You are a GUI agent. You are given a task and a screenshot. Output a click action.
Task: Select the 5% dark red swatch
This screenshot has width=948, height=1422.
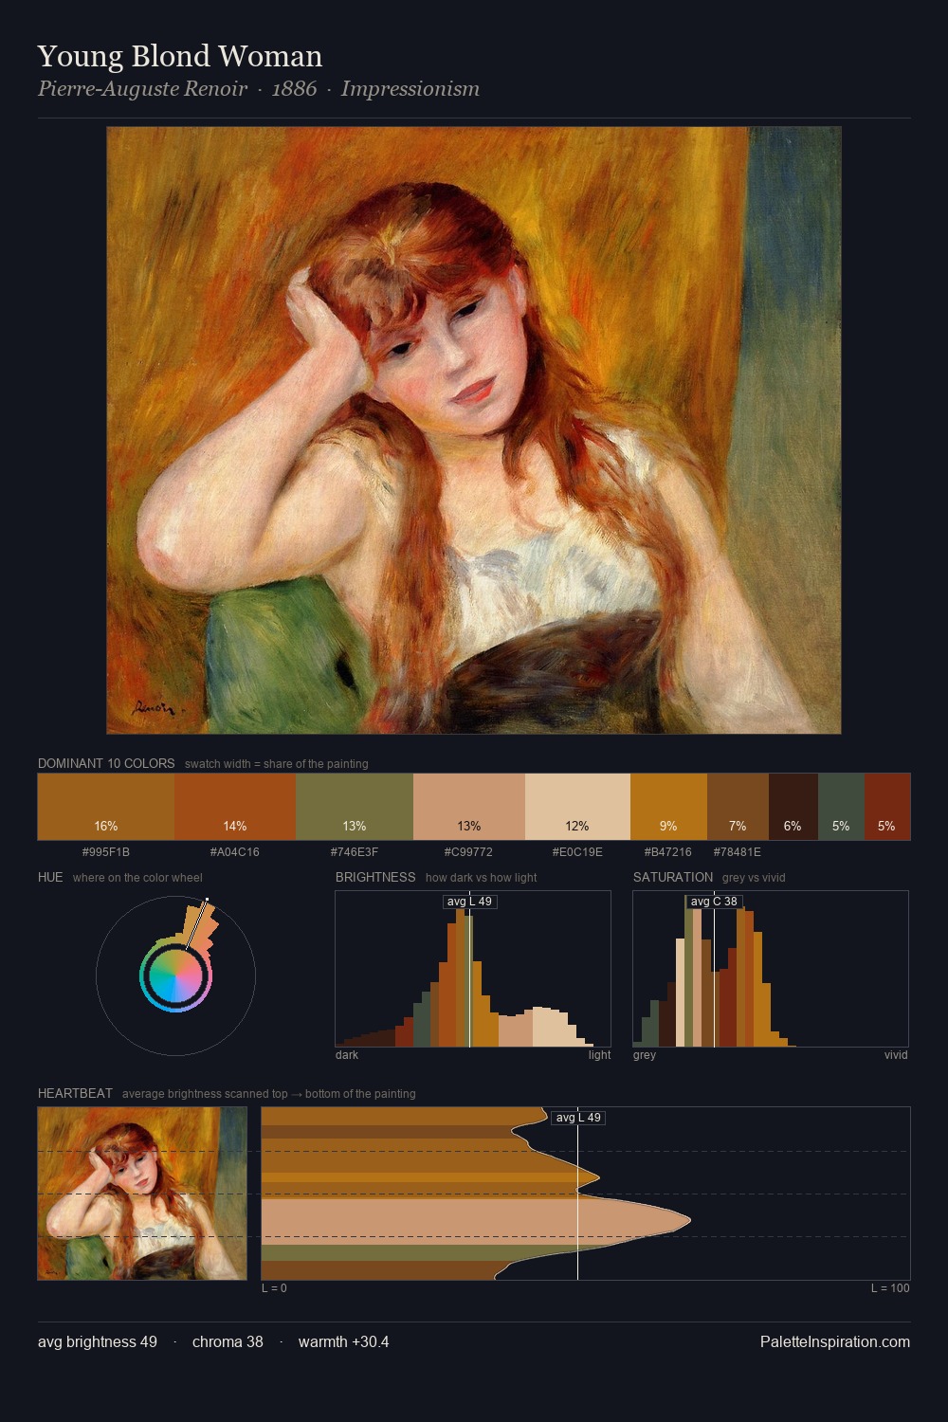887,807
